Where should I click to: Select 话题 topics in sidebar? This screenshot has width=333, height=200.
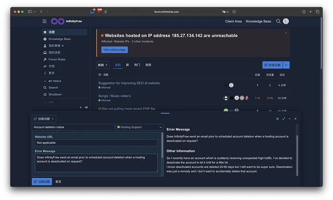coord(65,32)
